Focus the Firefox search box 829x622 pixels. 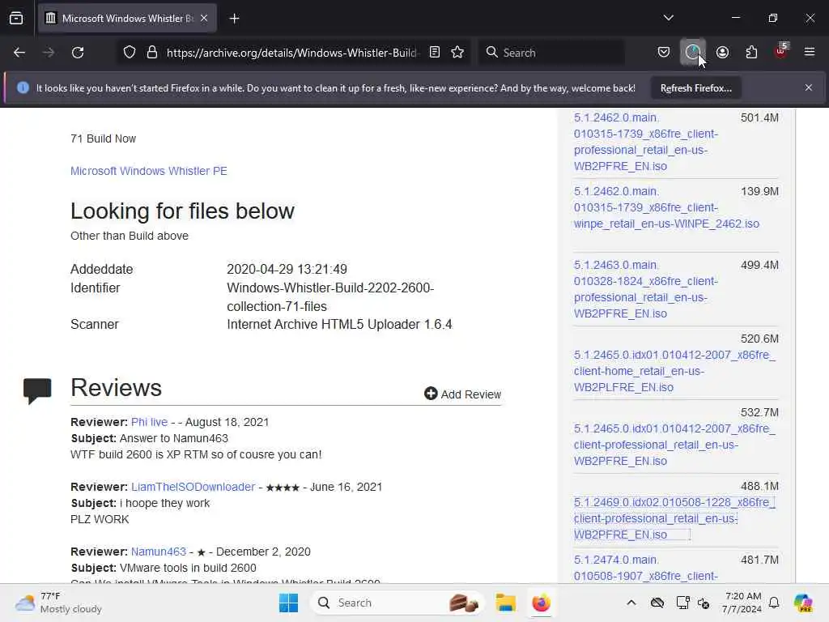pos(552,53)
